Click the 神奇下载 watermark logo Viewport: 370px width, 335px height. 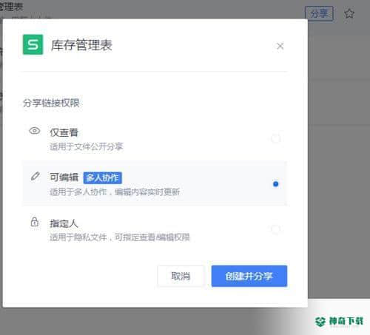339,322
